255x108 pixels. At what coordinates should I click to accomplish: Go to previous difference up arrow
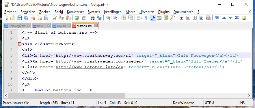pyautogui.click(x=224, y=18)
